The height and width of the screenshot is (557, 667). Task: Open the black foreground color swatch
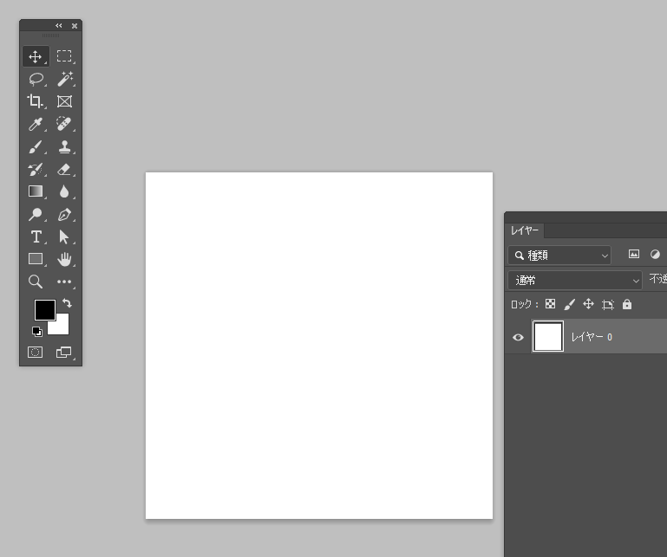43,309
